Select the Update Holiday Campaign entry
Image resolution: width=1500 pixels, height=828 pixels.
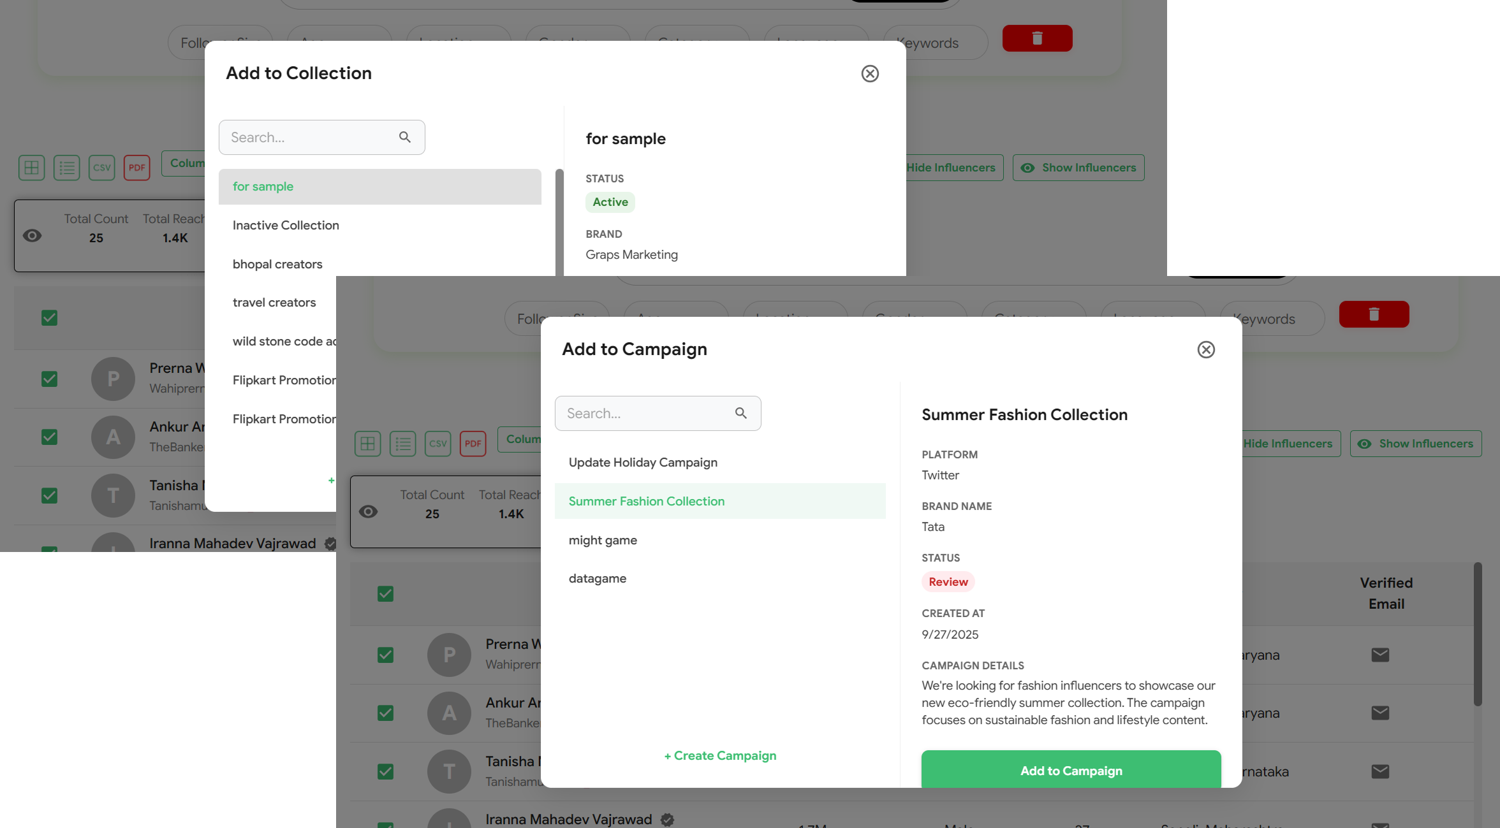click(x=643, y=462)
